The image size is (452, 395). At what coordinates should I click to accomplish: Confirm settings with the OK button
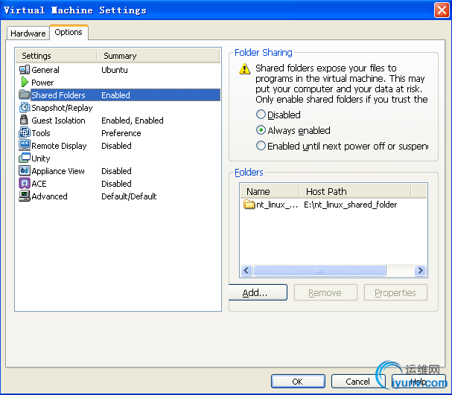298,381
